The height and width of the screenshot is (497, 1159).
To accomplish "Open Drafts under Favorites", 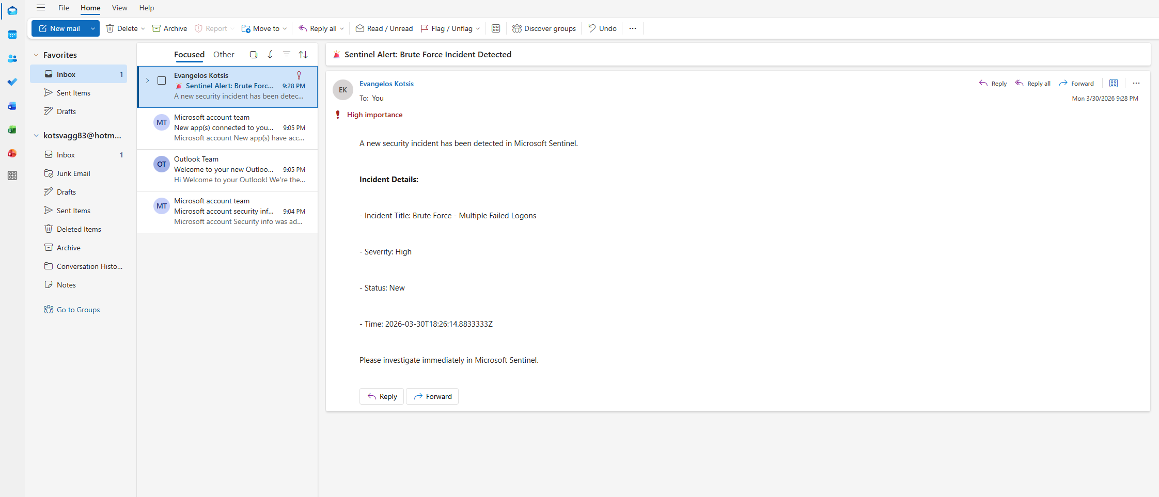I will point(79,111).
